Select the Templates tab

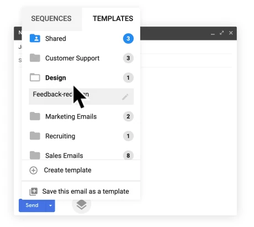coord(113,19)
